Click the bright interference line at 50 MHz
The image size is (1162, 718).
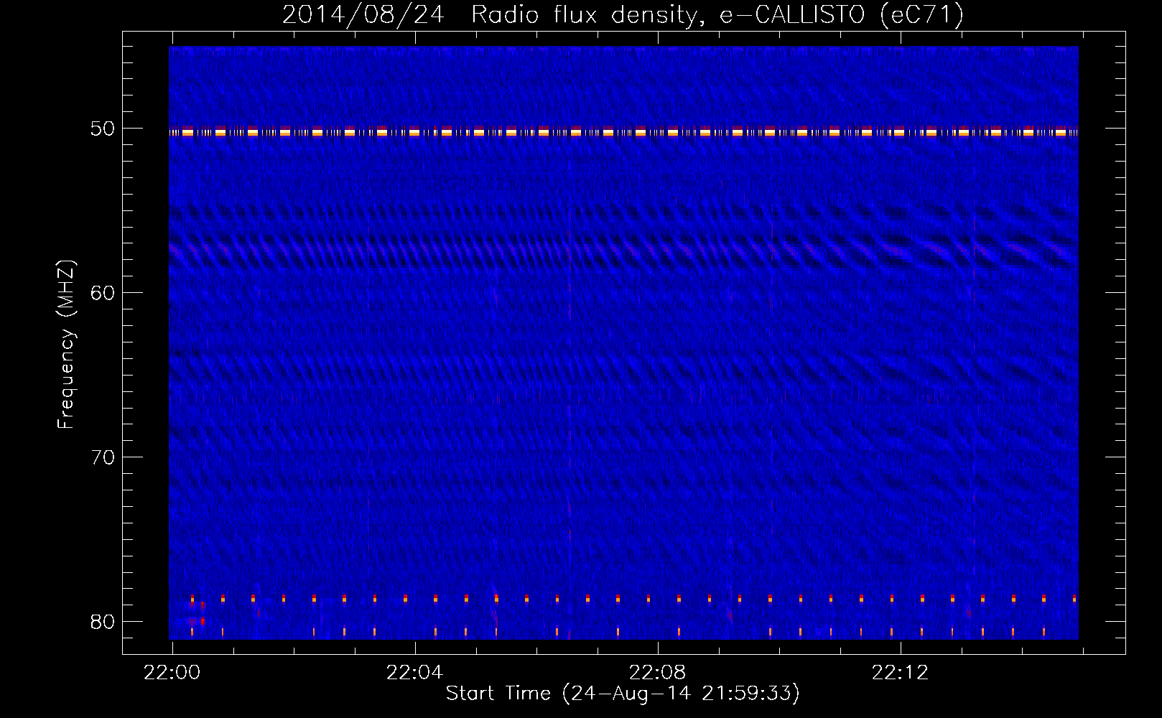click(623, 131)
